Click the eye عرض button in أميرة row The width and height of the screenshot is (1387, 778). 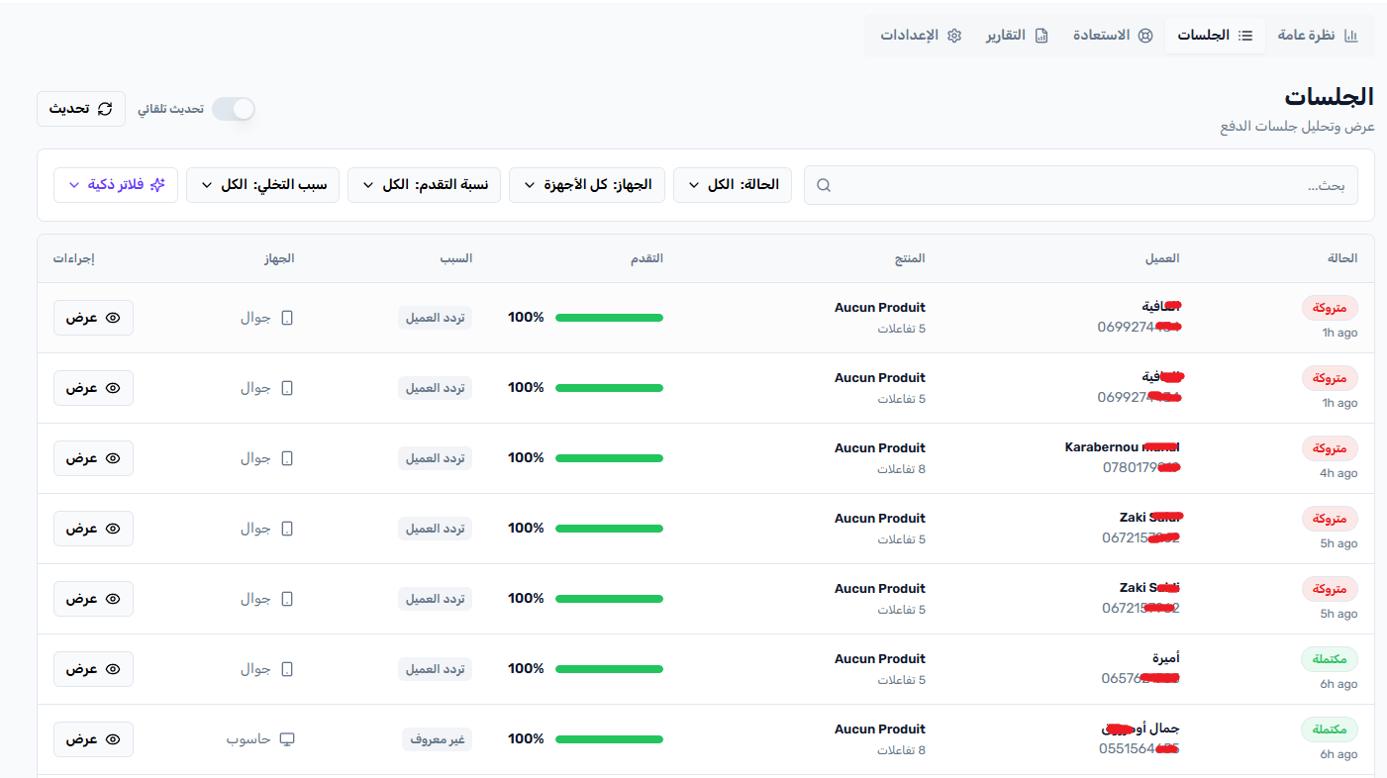(x=93, y=669)
